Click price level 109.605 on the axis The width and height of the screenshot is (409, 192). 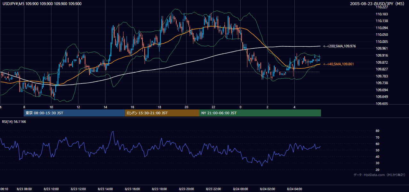tap(381, 104)
